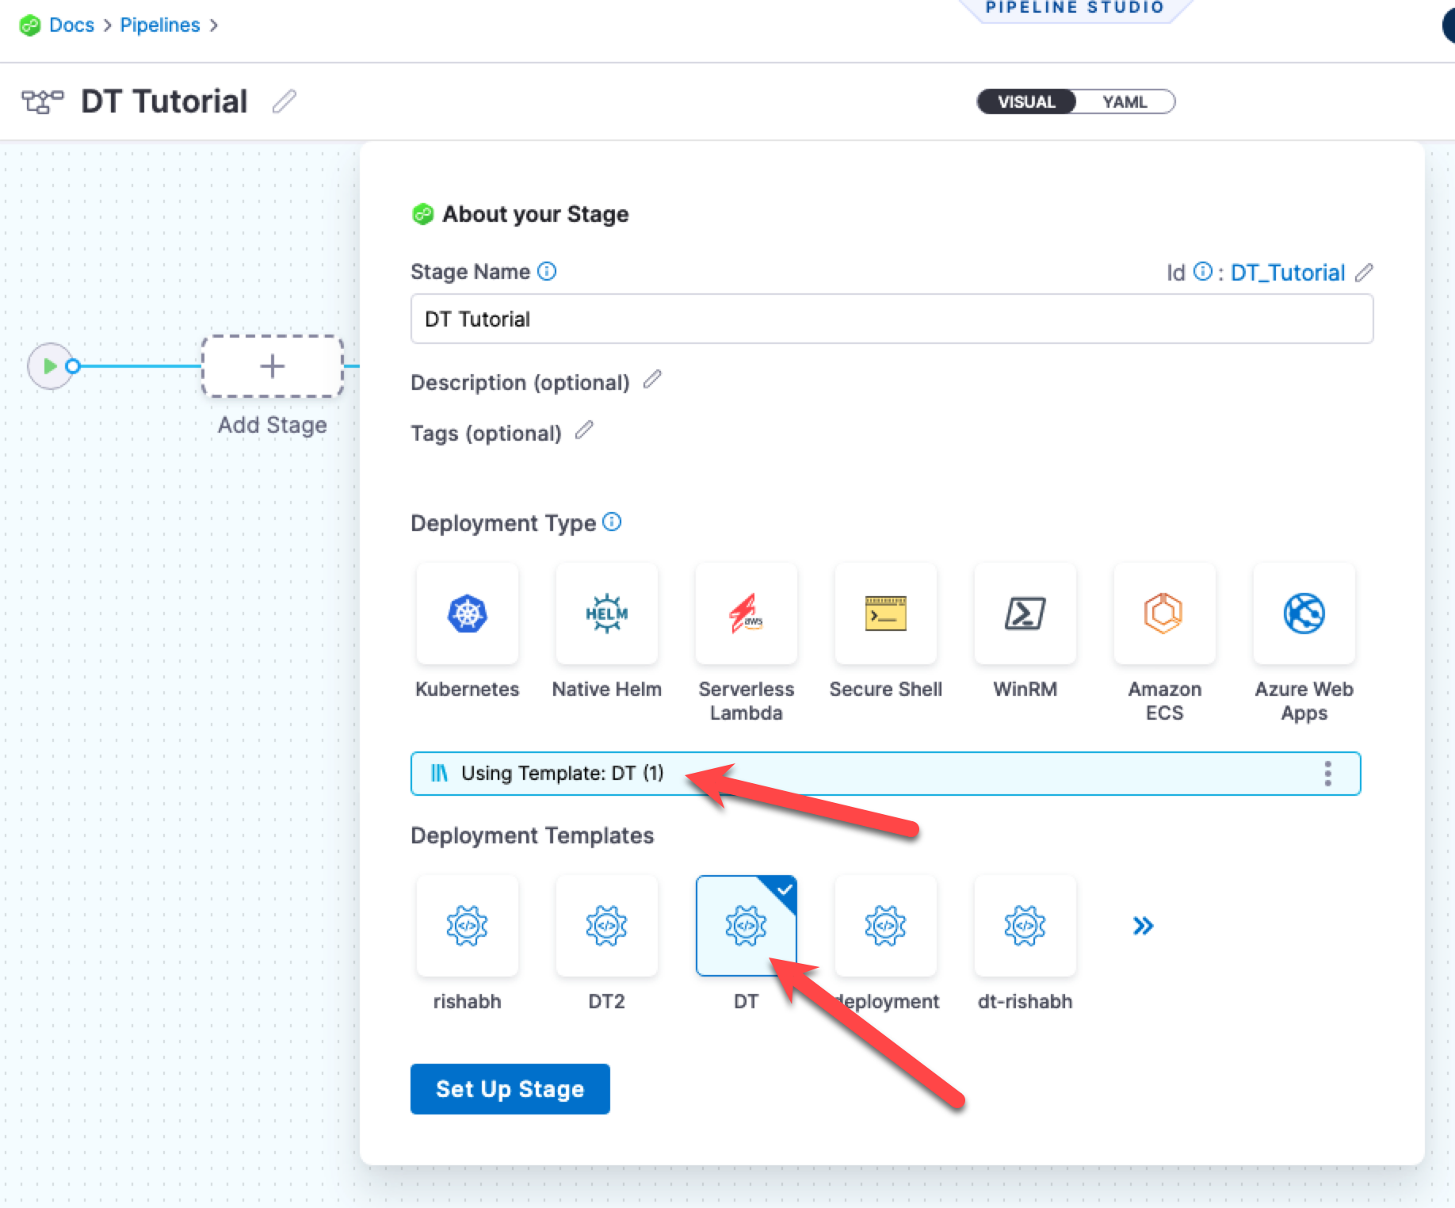1455x1208 pixels.
Task: Pick the Secure Shell deployment type
Action: coord(885,614)
